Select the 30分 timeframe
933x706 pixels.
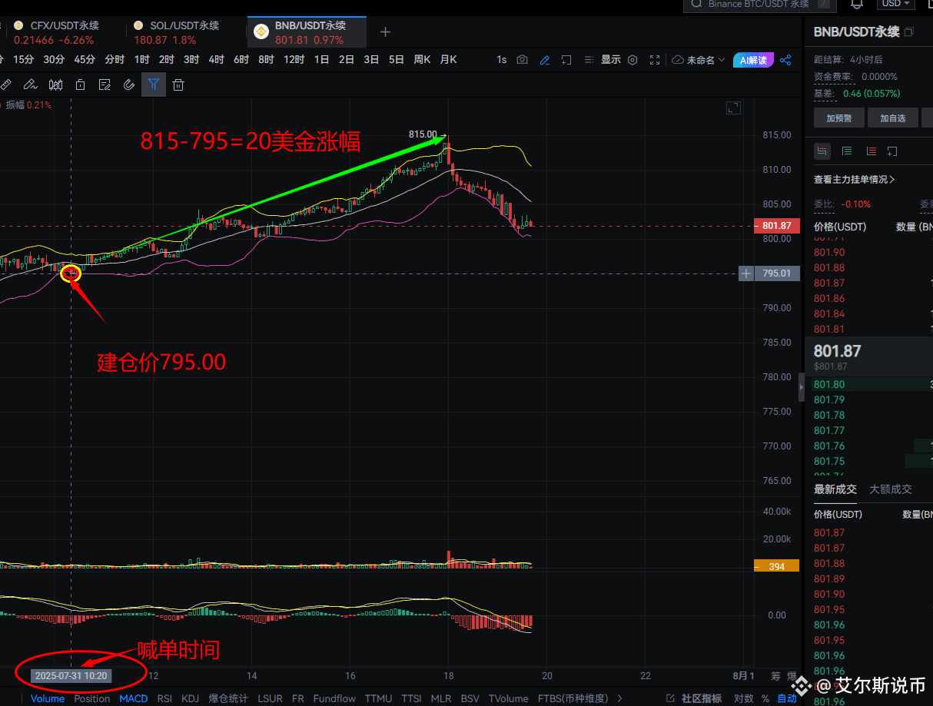coord(54,60)
